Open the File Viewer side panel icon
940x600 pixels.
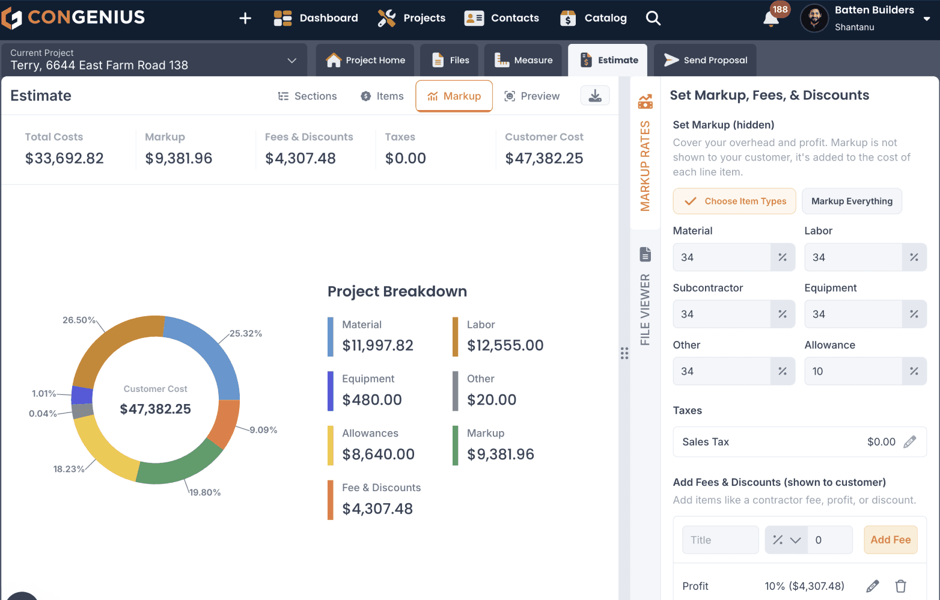[x=645, y=254]
